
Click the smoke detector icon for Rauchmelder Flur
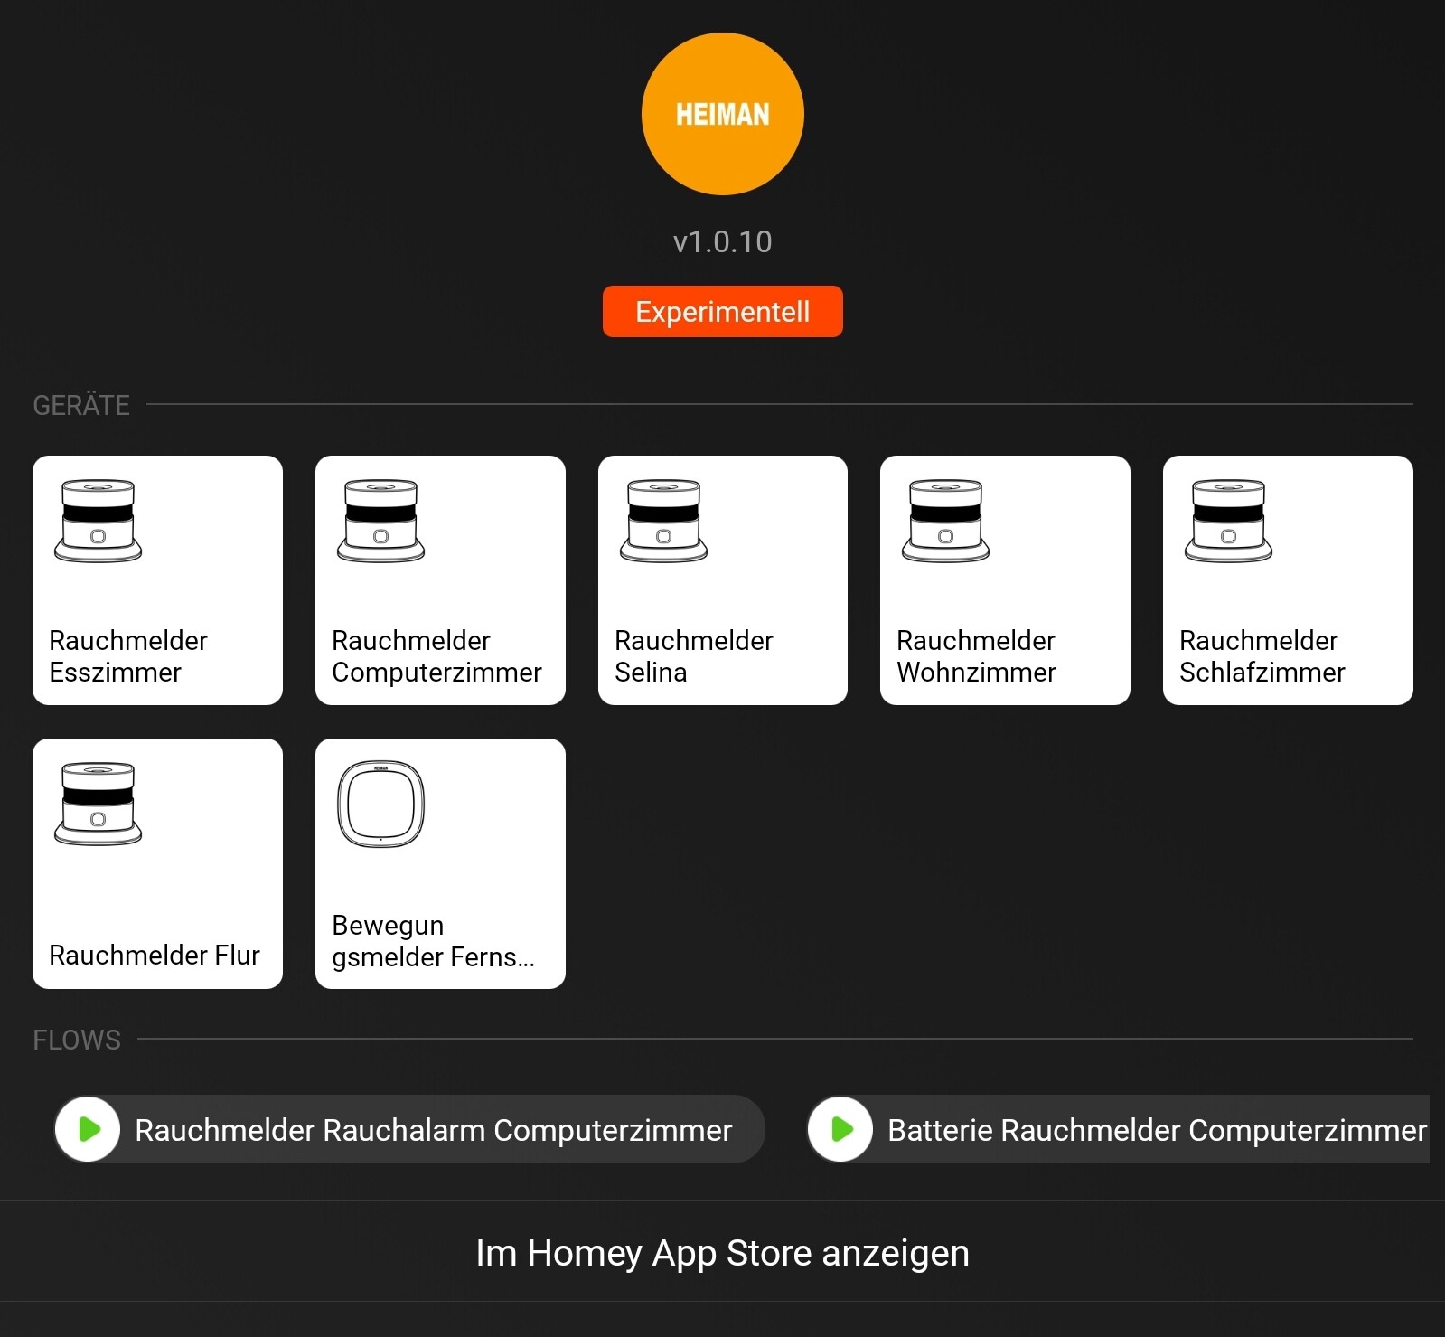(98, 804)
